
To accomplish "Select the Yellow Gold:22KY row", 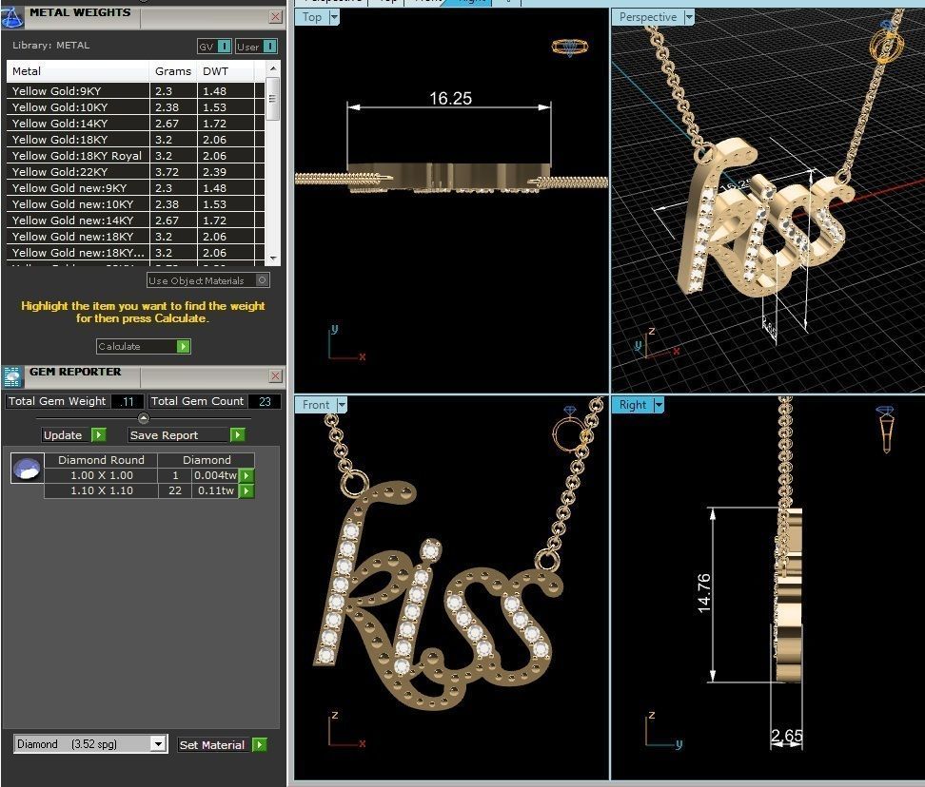I will pyautogui.click(x=136, y=172).
